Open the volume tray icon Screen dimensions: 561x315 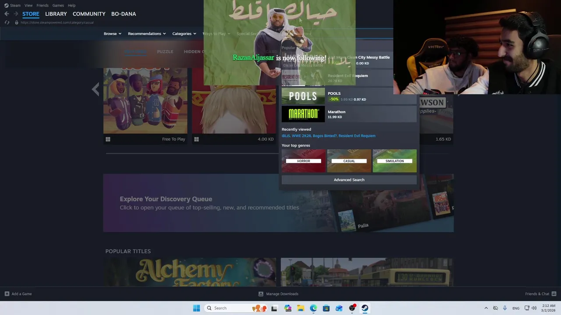(x=534, y=308)
